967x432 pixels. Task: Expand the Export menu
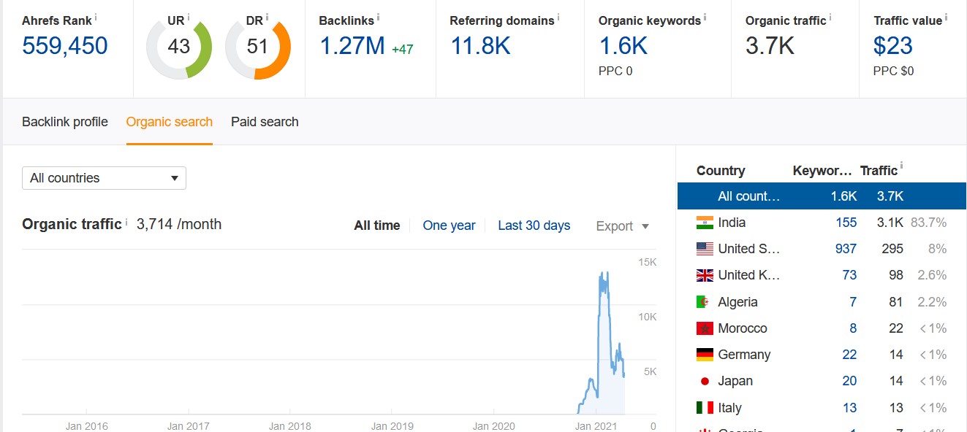[x=623, y=226]
